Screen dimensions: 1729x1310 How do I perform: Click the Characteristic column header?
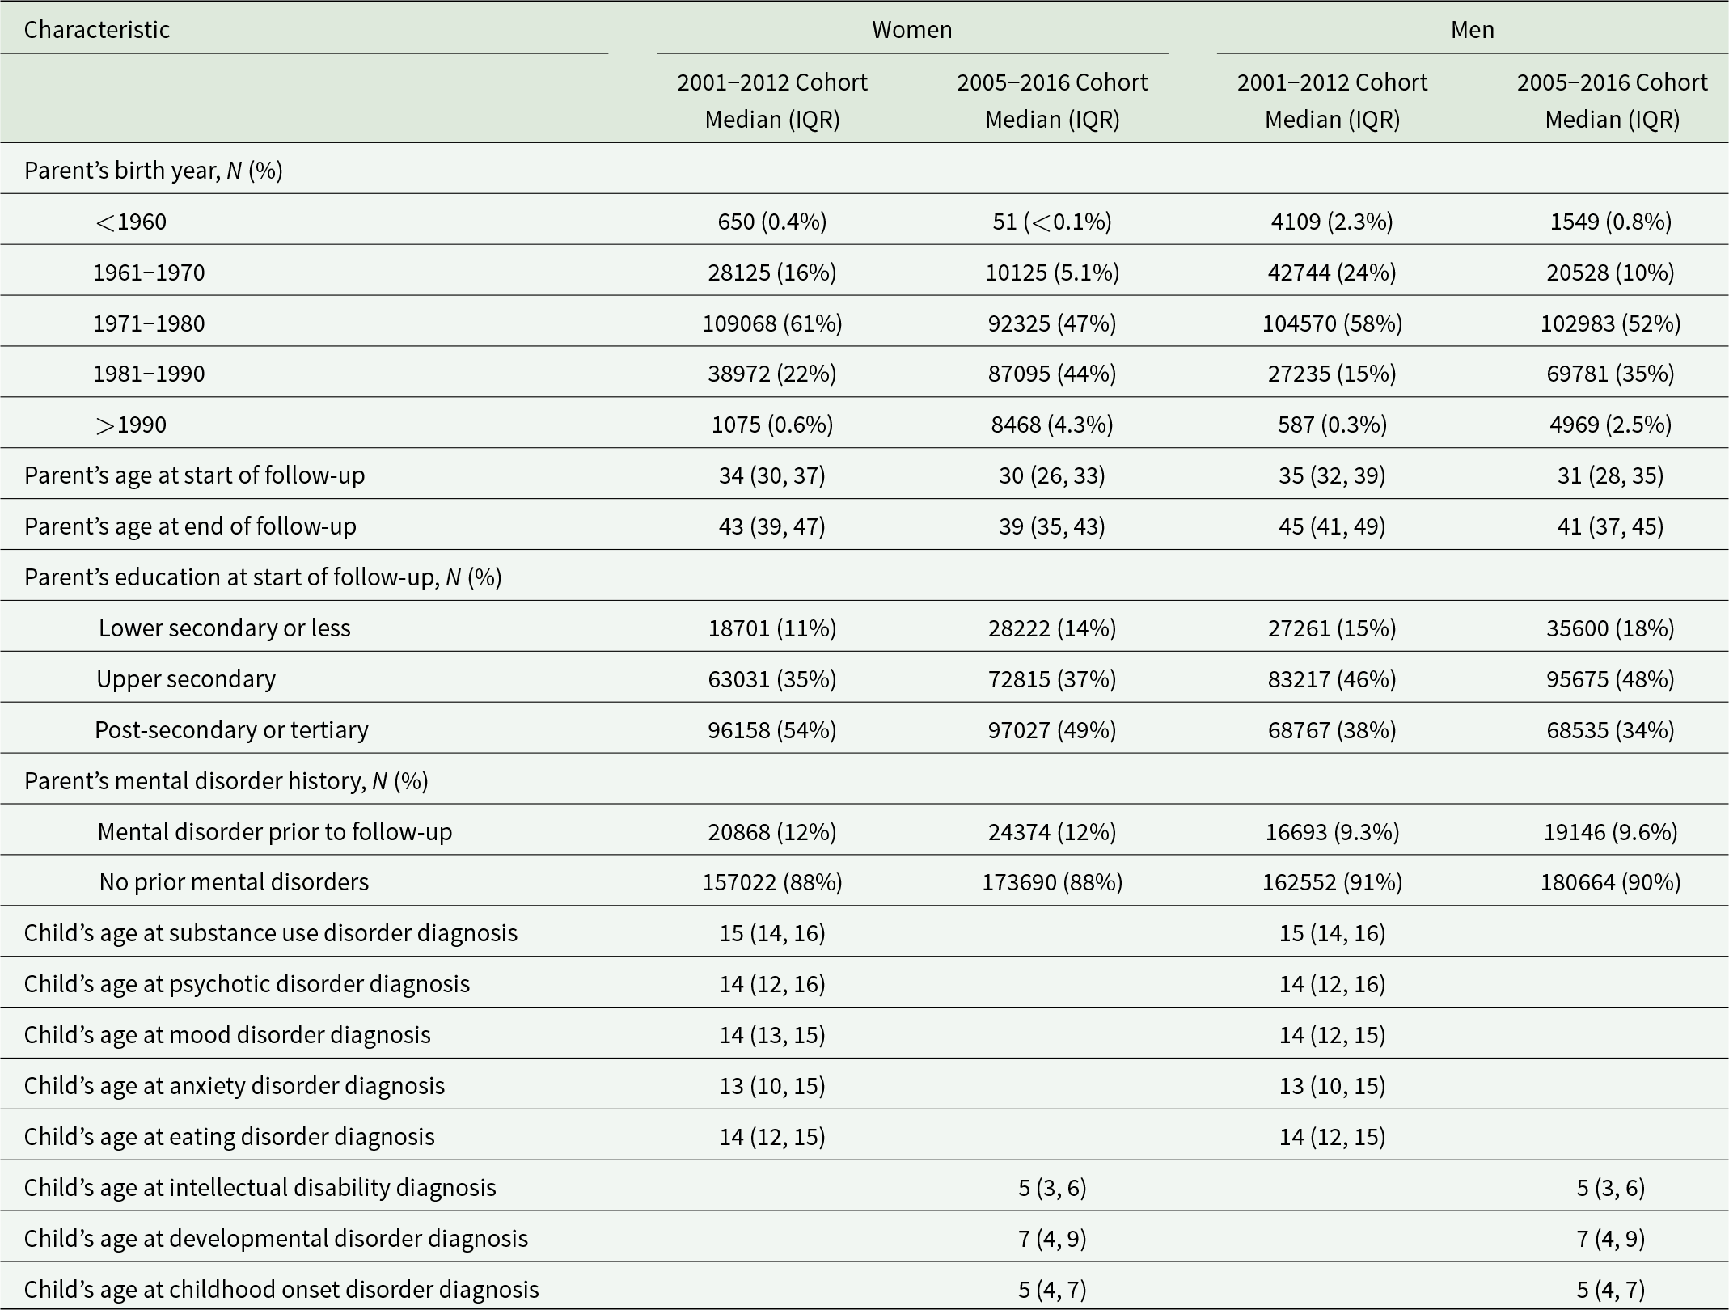tap(97, 30)
